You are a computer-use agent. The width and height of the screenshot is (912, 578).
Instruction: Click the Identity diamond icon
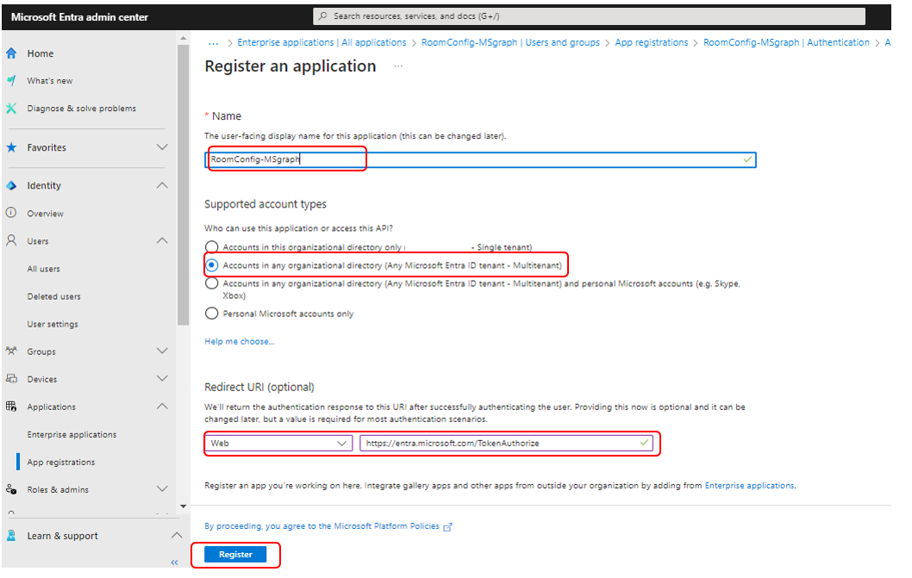[x=11, y=185]
